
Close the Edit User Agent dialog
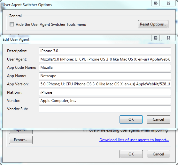168,38
